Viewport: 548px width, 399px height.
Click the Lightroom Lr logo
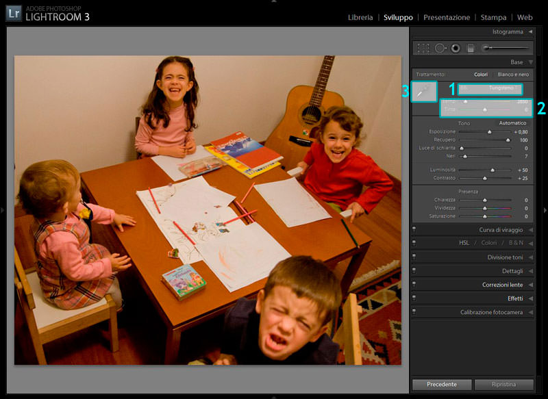tap(13, 14)
